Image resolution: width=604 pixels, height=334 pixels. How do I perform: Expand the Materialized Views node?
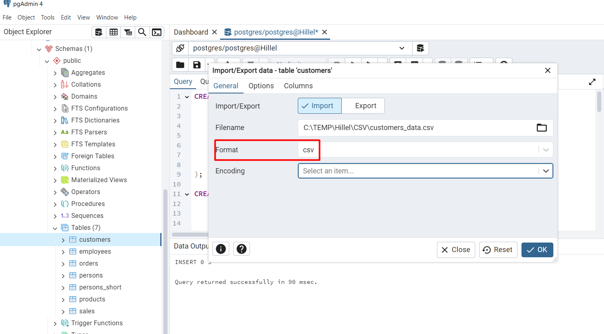pyautogui.click(x=55, y=180)
